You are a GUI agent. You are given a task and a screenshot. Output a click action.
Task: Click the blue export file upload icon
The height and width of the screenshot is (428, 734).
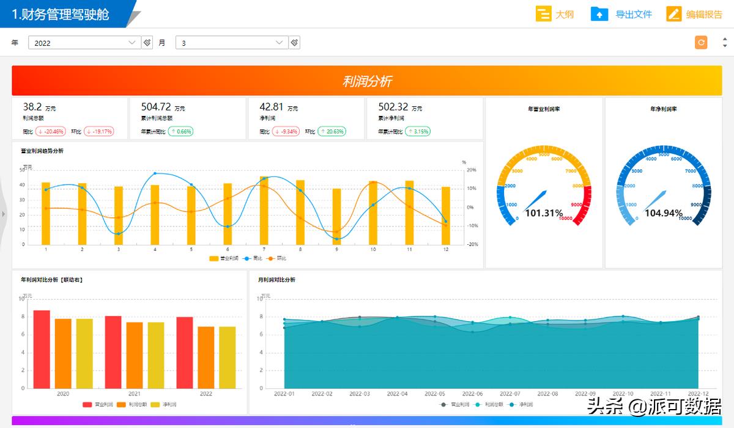pos(599,14)
